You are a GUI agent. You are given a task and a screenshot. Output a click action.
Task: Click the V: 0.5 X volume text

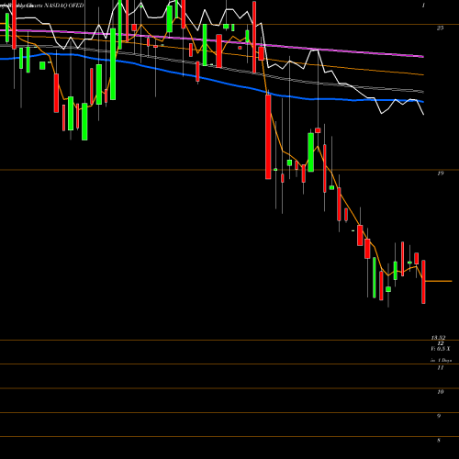441,349
